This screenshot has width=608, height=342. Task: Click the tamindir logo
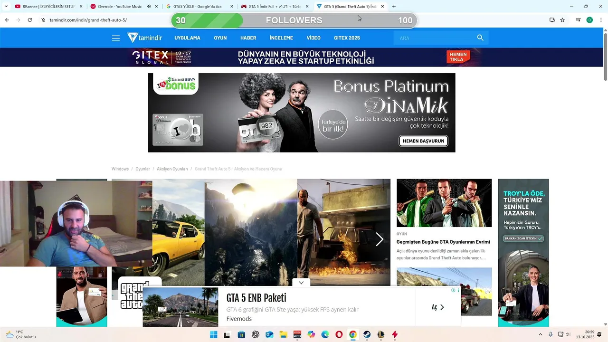click(x=144, y=38)
